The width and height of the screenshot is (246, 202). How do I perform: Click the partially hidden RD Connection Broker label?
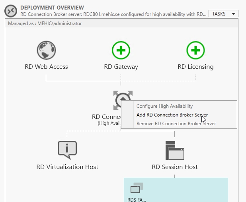[x=106, y=117]
